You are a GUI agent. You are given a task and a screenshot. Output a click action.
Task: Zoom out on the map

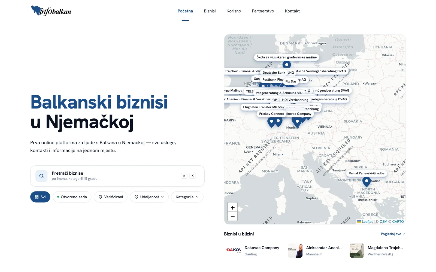(x=233, y=217)
